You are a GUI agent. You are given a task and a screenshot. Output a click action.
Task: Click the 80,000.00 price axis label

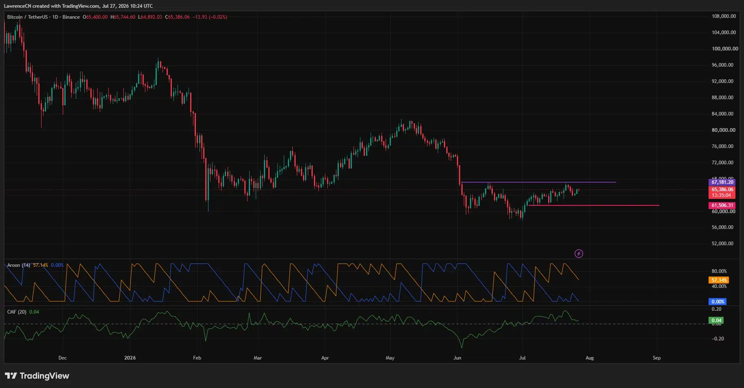click(723, 130)
